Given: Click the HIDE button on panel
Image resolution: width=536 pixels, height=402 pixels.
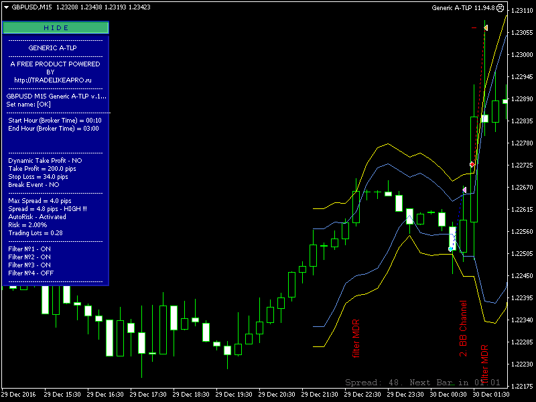Looking at the screenshot, I should click(56, 27).
